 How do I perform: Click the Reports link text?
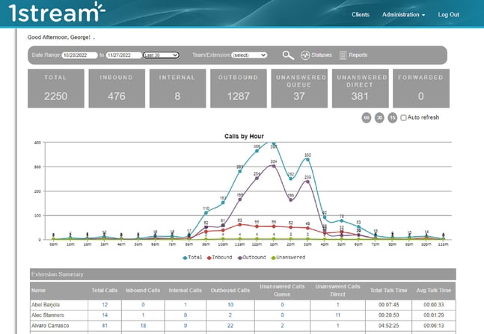pyautogui.click(x=358, y=55)
